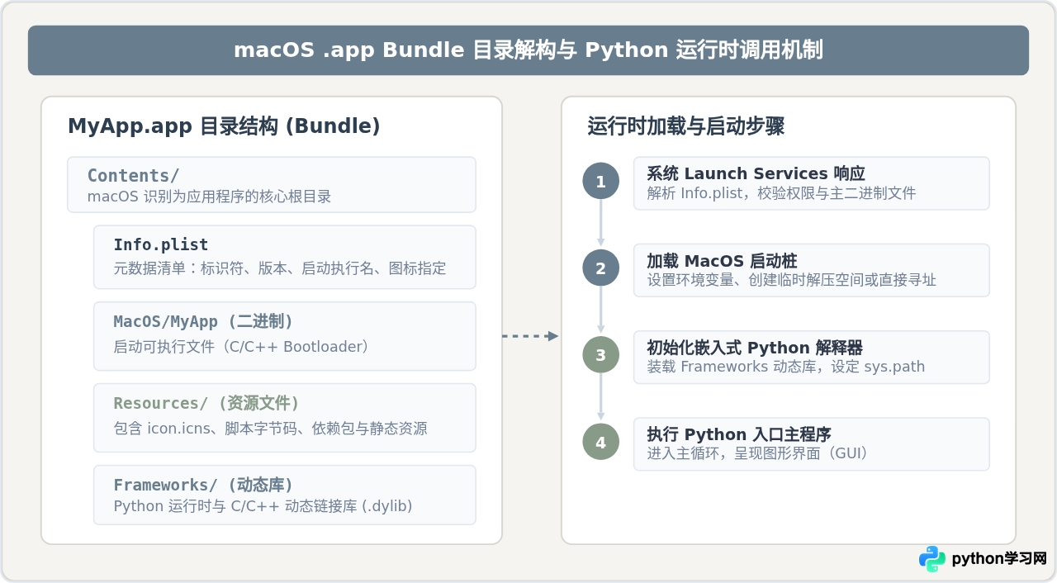
Task: Click the 'macOS 识别为应用程序的核心根目录' description
Action: 209,197
